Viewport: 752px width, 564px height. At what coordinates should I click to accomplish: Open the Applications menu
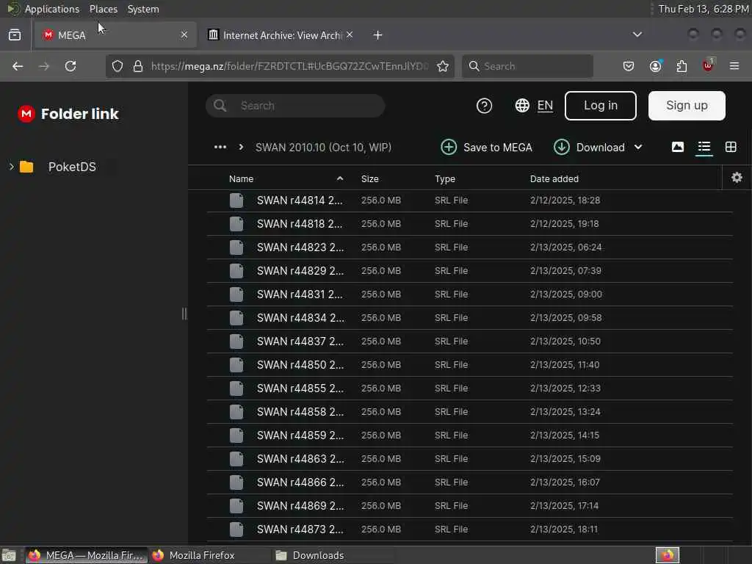click(52, 9)
